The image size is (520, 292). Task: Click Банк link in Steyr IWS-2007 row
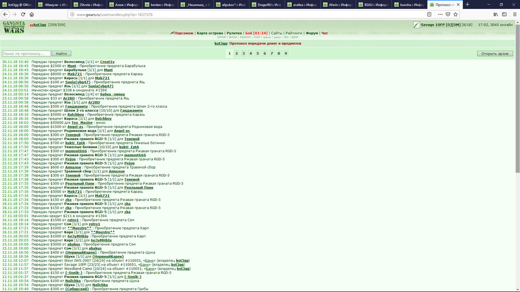(149, 261)
